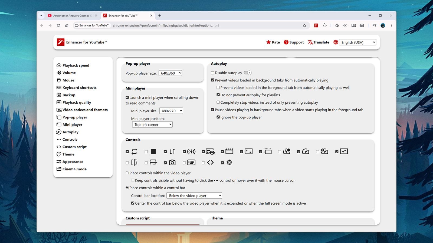Go to Keyboard shortcuts in sidebar
This screenshot has height=243, width=433.
pyautogui.click(x=77, y=87)
